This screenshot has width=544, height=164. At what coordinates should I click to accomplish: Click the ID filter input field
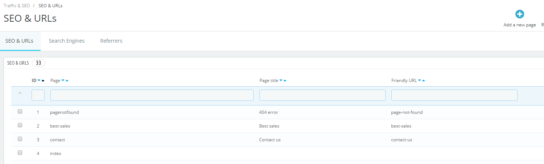coord(38,95)
